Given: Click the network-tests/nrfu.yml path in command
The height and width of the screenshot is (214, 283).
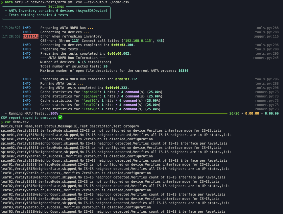Looking at the screenshot, I should pyautogui.click(x=52, y=2).
